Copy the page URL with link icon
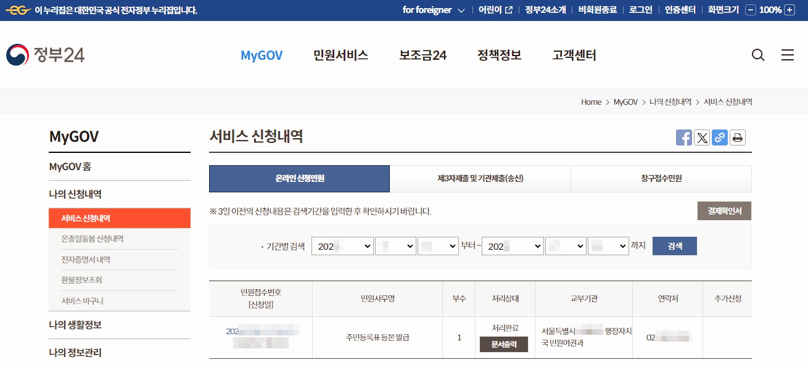808x365 pixels. coord(719,137)
